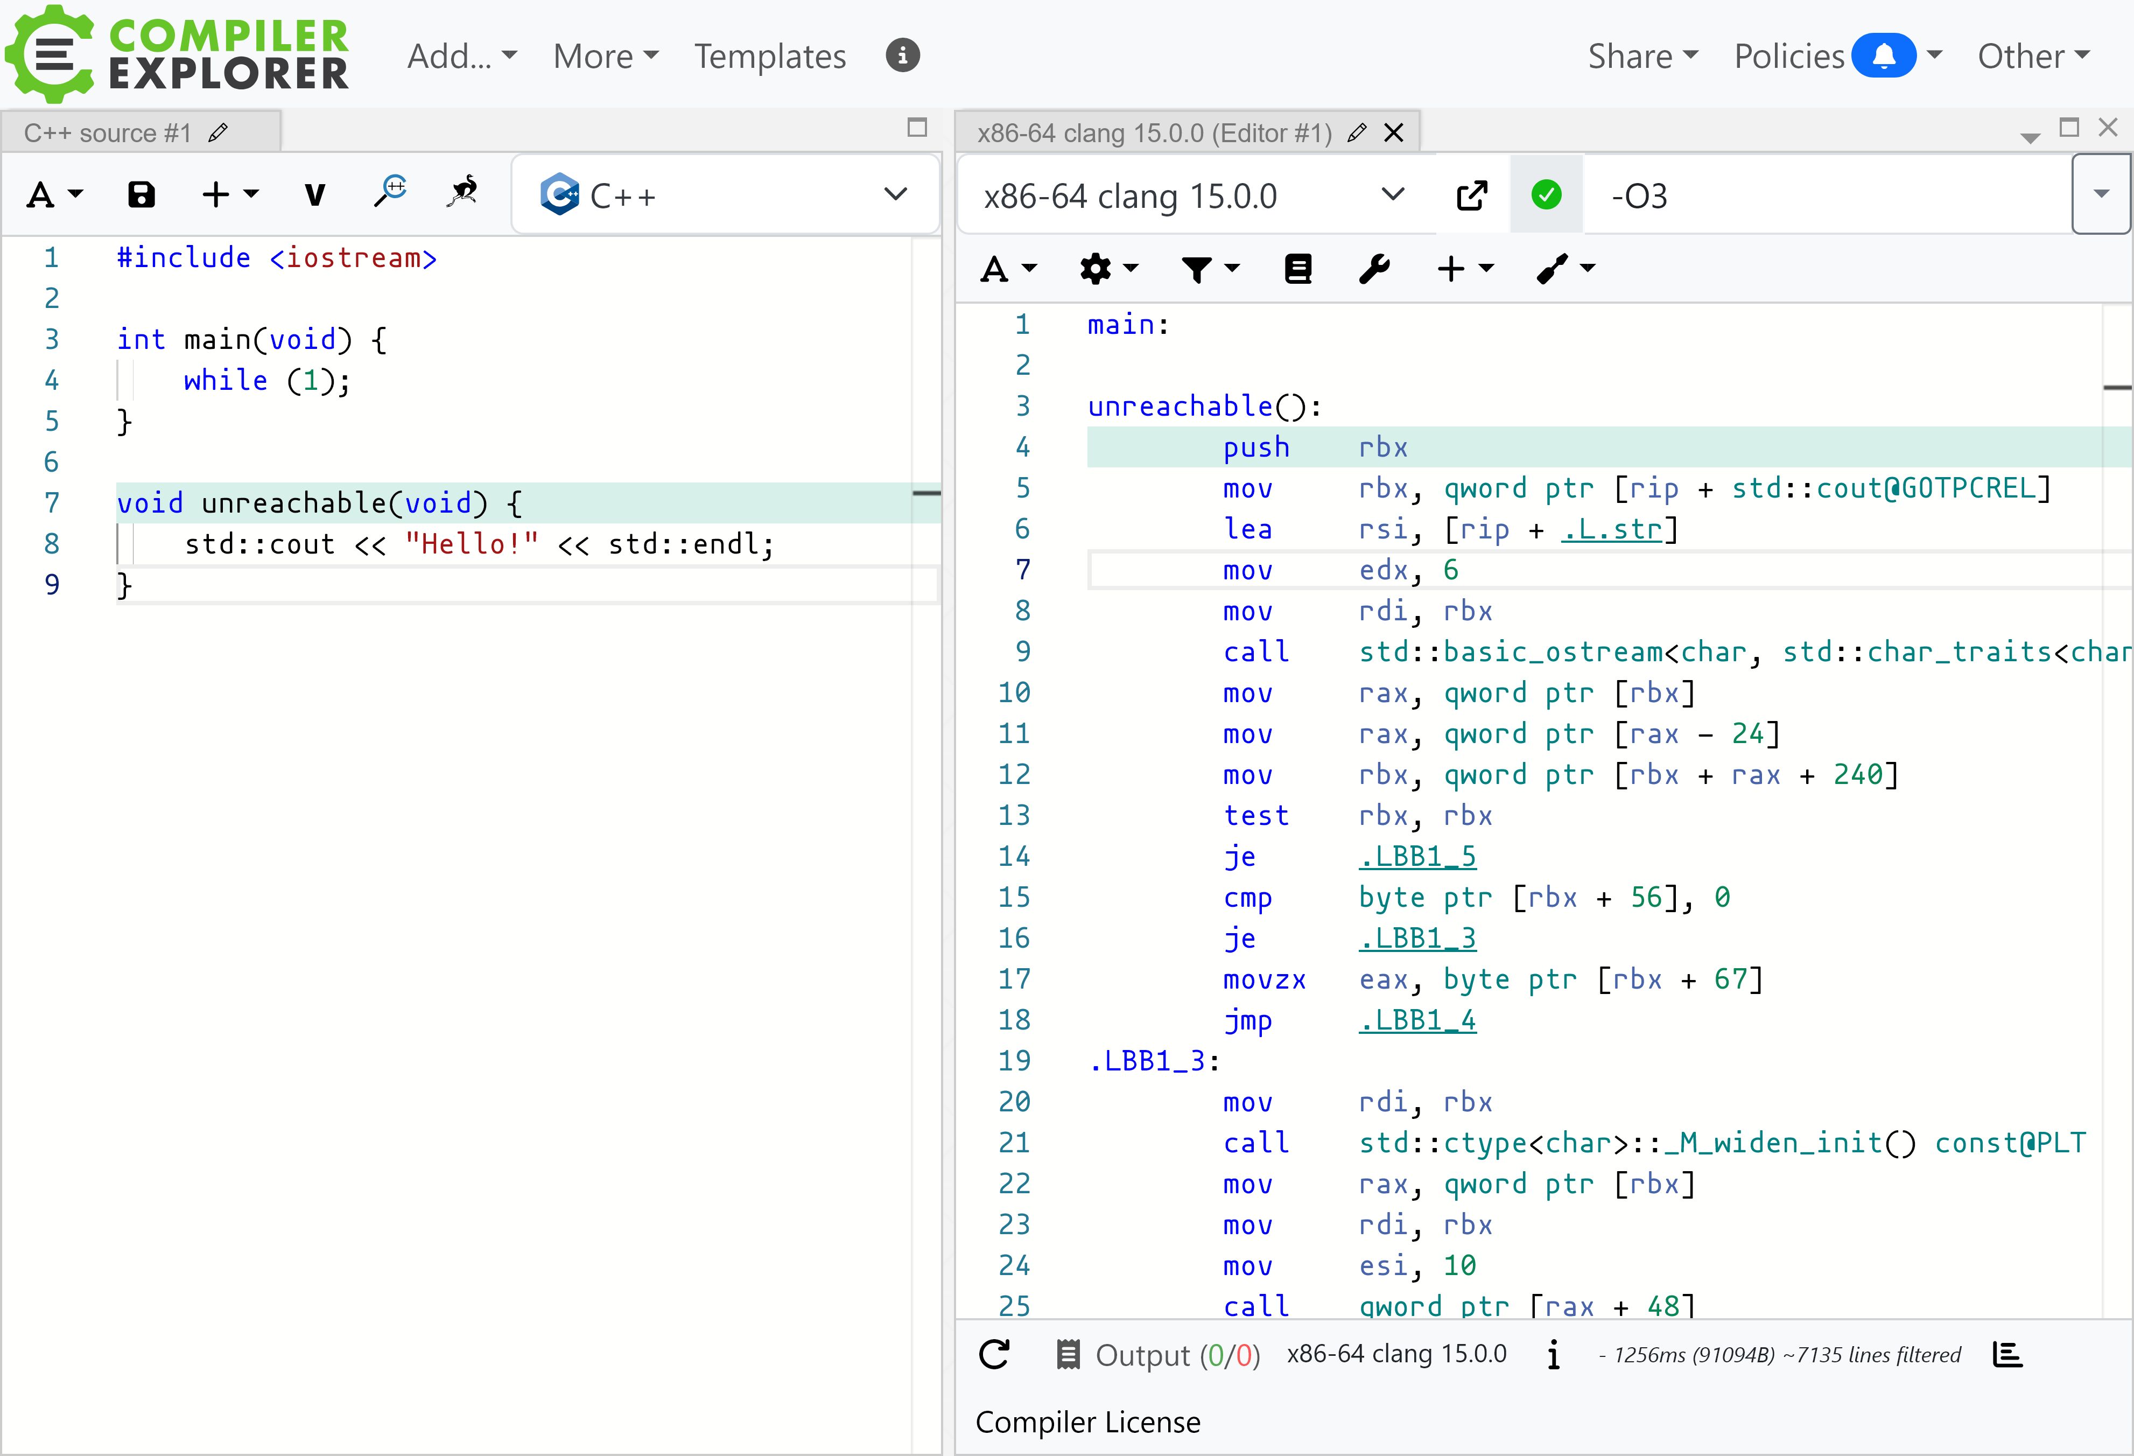The image size is (2134, 1456).
Task: Toggle Vim mode with the V icon
Action: [x=315, y=195]
